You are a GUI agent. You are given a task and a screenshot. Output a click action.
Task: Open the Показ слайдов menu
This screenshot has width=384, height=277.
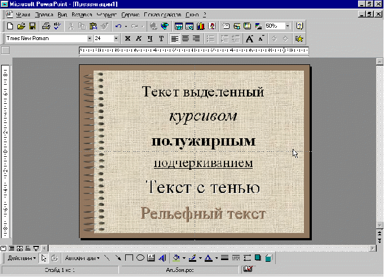pos(162,15)
